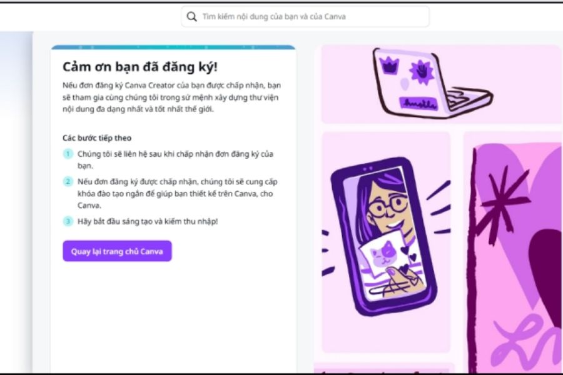Click the girl's glasses in the phone illustration
563x375 pixels.
(388, 206)
